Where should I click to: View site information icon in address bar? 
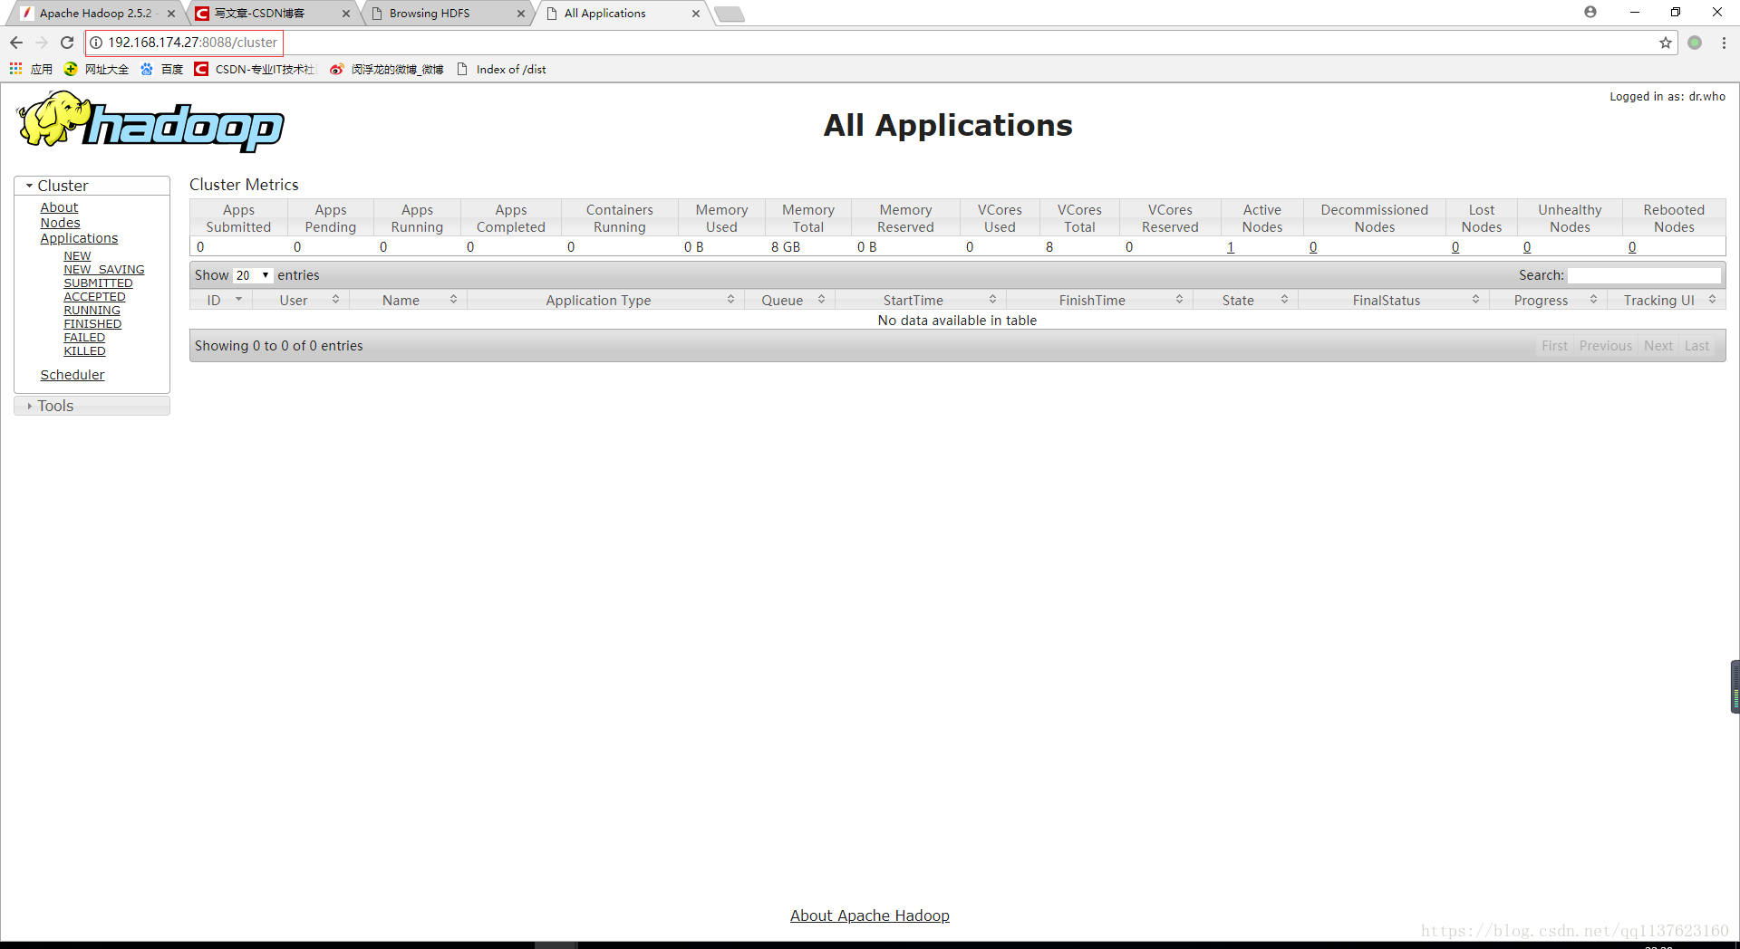tap(96, 43)
